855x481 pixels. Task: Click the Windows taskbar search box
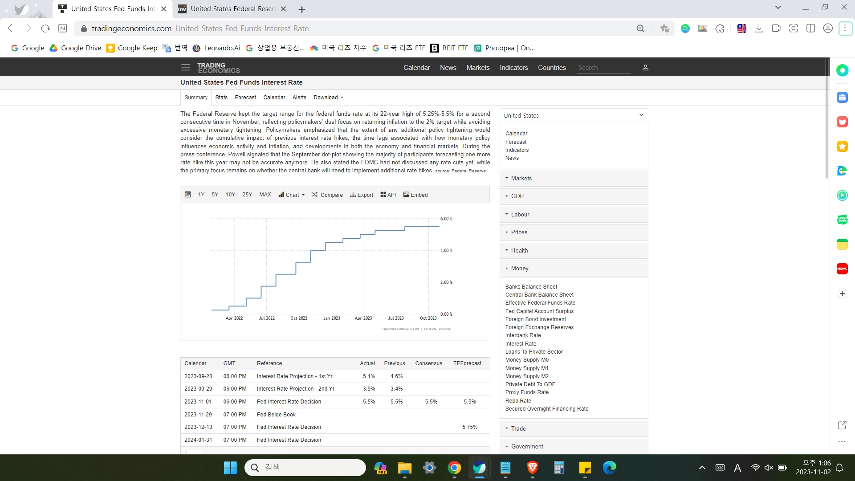(305, 468)
